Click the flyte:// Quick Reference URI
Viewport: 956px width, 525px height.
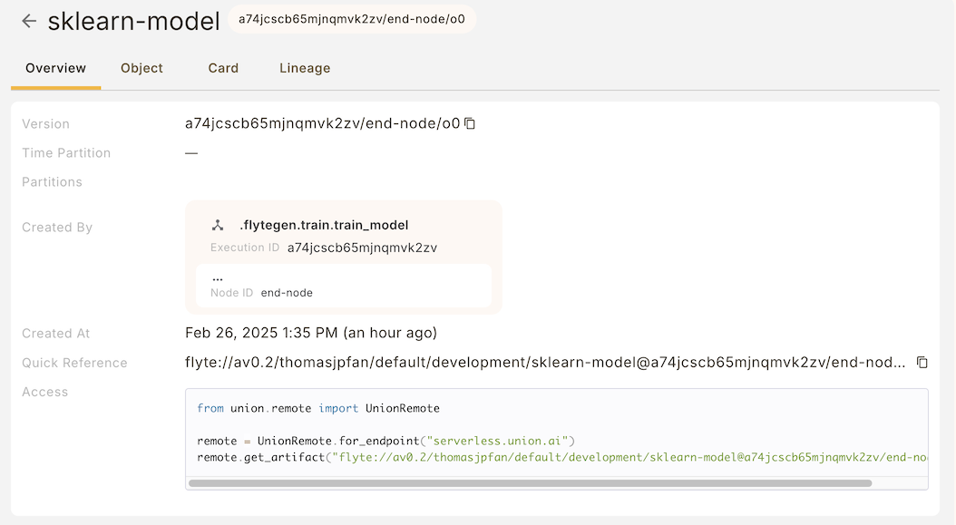click(x=544, y=362)
